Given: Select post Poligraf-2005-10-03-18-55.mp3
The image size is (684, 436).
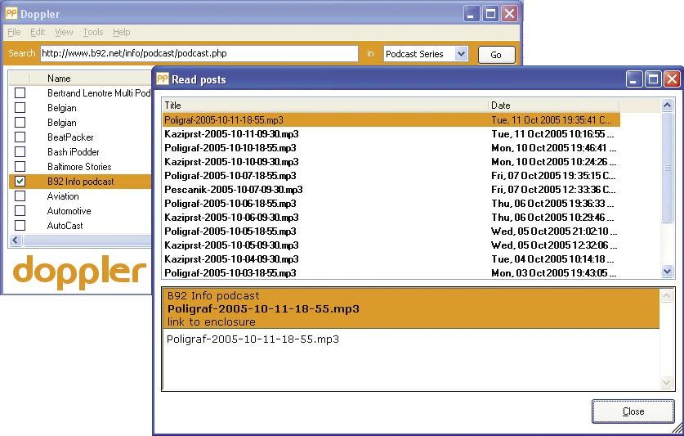Looking at the screenshot, I should click(x=230, y=273).
